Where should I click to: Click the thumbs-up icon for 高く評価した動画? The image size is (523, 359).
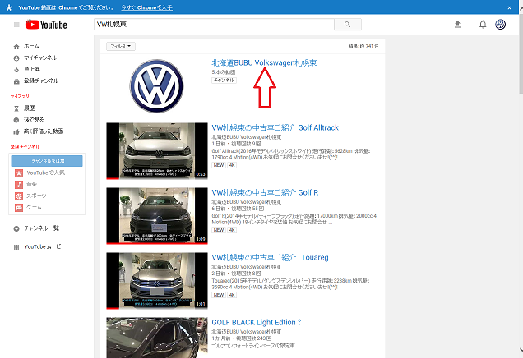[x=16, y=131]
